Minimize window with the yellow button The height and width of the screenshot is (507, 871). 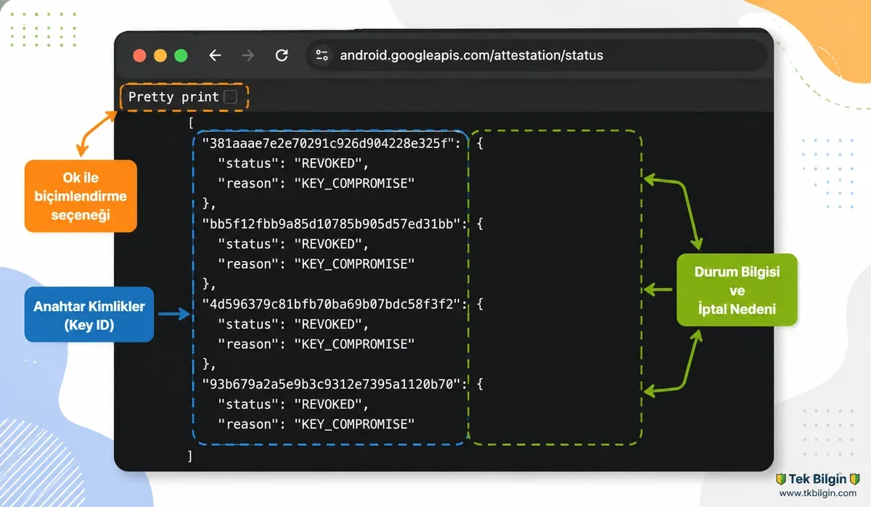point(160,55)
